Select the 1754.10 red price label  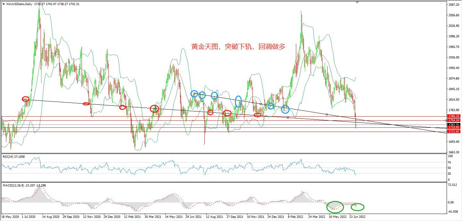pyautogui.click(x=454, y=120)
